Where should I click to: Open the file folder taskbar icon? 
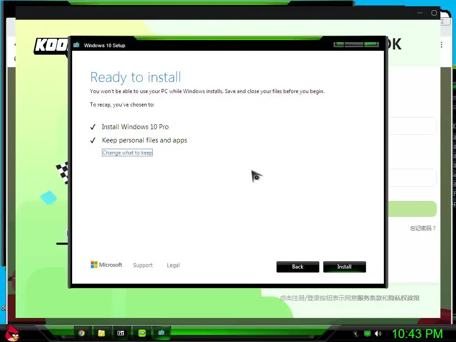coord(101,333)
